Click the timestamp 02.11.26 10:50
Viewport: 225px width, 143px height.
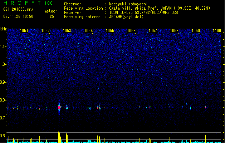tap(18, 16)
